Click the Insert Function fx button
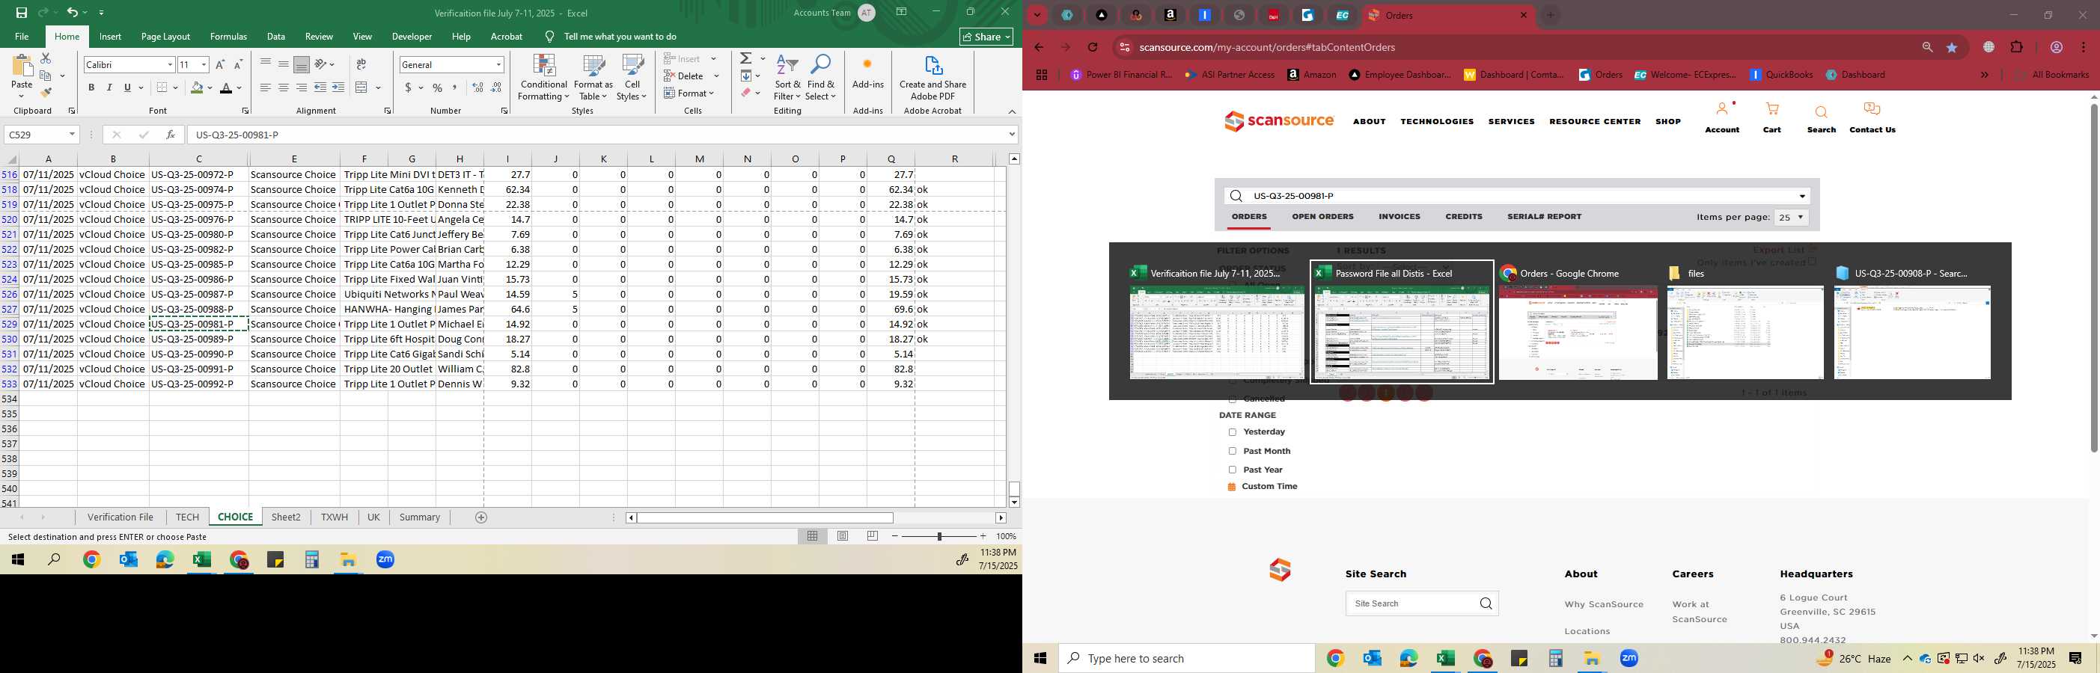Image resolution: width=2100 pixels, height=673 pixels. pos(171,135)
